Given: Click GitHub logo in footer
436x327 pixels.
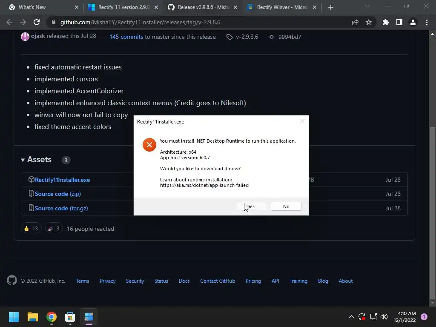Looking at the screenshot, I should pyautogui.click(x=12, y=280).
